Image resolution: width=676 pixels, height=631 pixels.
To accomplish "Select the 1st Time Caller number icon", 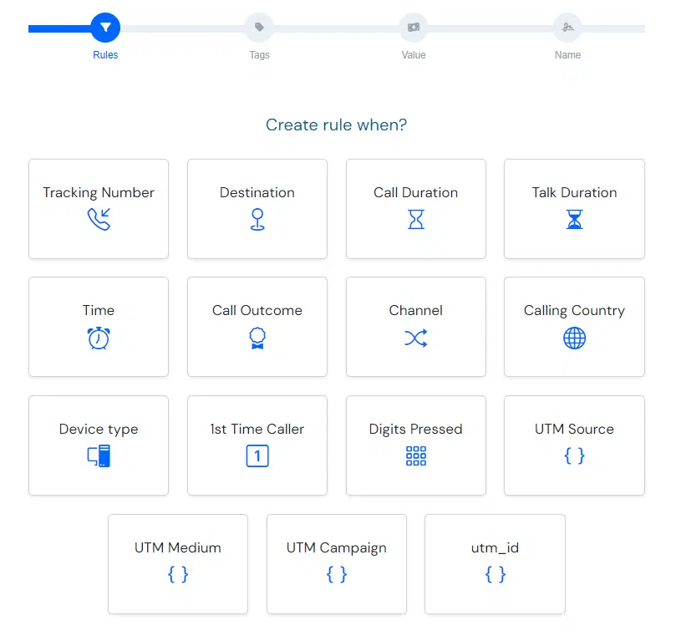I will (257, 456).
